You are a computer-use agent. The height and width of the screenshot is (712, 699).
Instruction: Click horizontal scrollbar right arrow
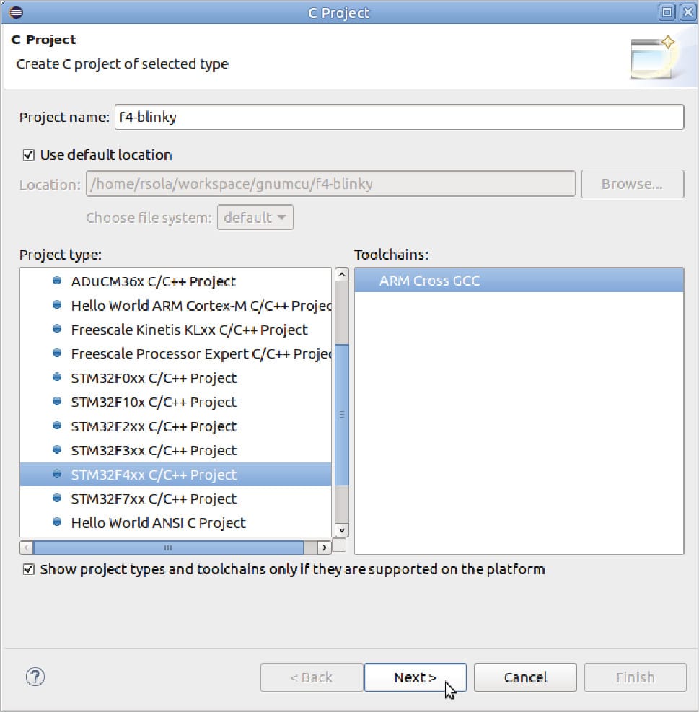pyautogui.click(x=325, y=548)
